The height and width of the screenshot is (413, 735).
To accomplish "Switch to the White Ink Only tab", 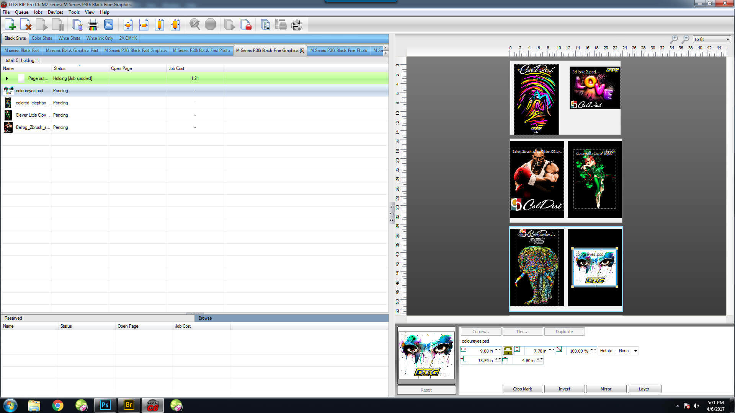I will click(x=100, y=38).
